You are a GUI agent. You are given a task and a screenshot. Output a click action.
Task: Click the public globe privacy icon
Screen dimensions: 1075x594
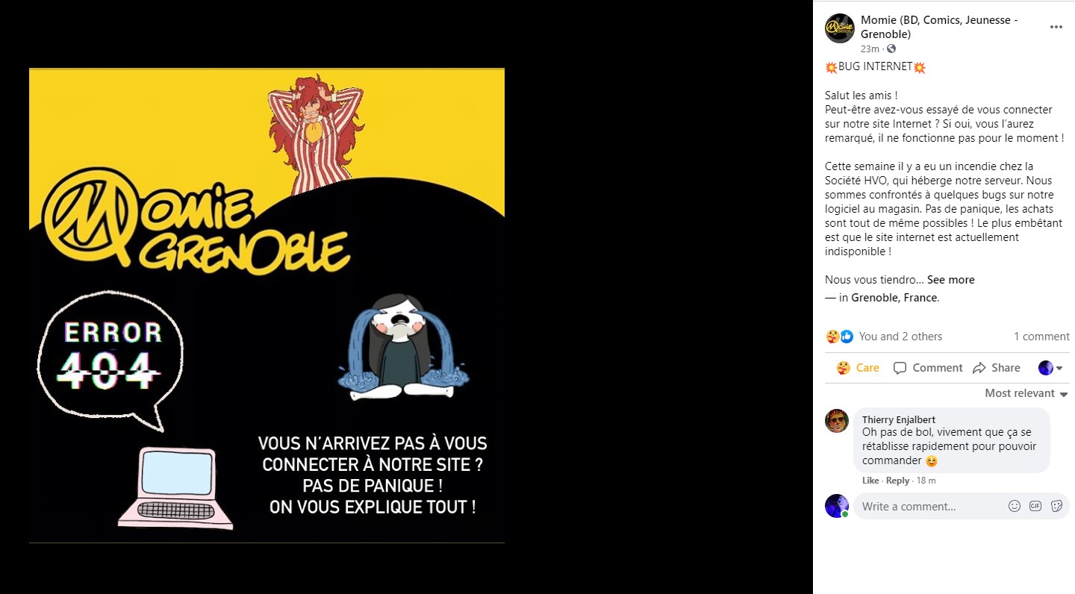coord(891,49)
